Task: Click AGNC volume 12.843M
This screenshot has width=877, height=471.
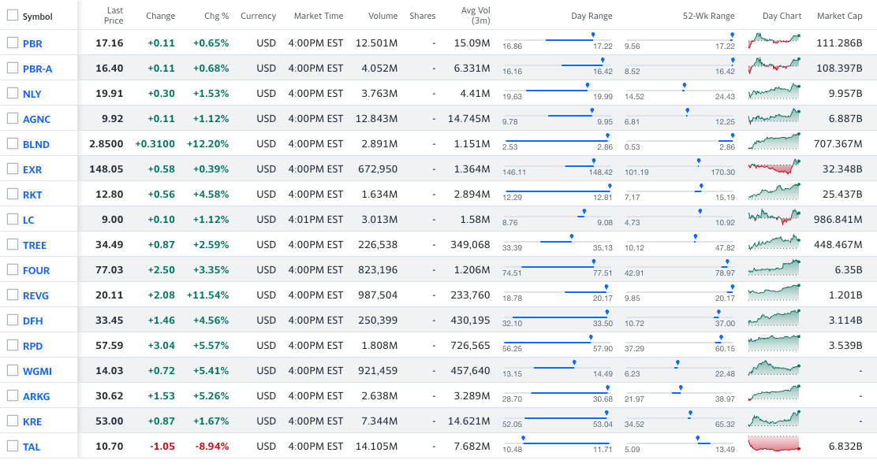Action: pyautogui.click(x=377, y=118)
